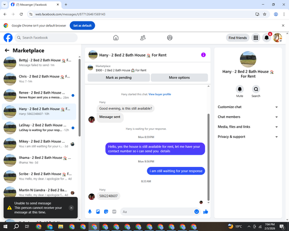Open Renee conversation in the list
Viewport: 289px width, 231px height.
pos(39,95)
